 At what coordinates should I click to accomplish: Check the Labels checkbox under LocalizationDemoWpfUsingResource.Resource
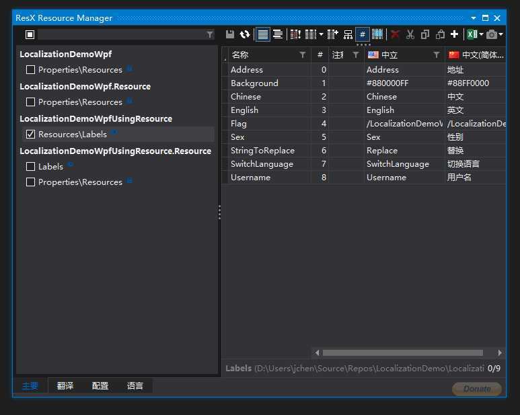point(30,167)
